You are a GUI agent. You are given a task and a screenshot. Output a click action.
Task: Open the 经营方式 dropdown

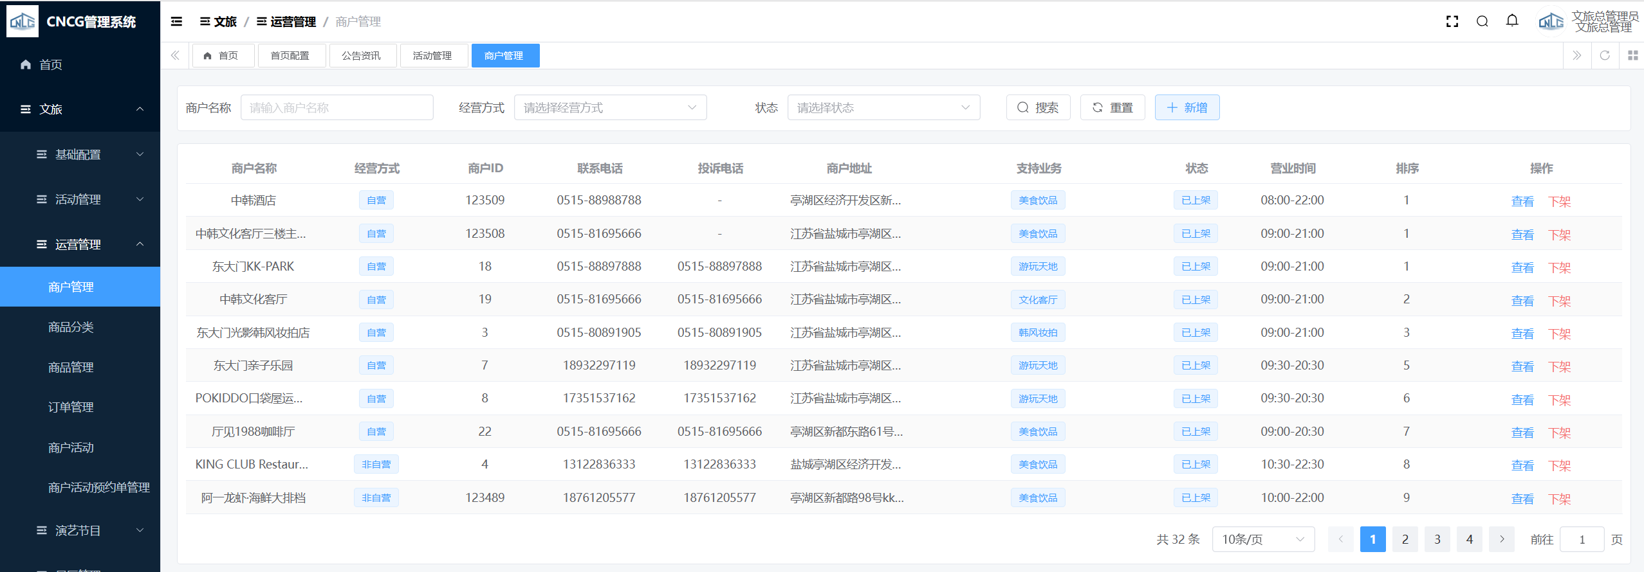609,108
